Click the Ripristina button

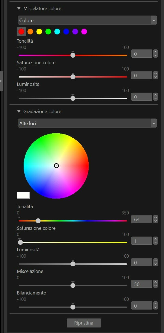[84, 323]
